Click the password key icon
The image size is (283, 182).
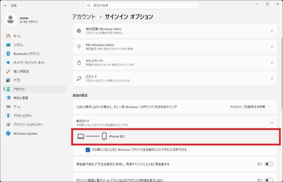click(x=79, y=79)
